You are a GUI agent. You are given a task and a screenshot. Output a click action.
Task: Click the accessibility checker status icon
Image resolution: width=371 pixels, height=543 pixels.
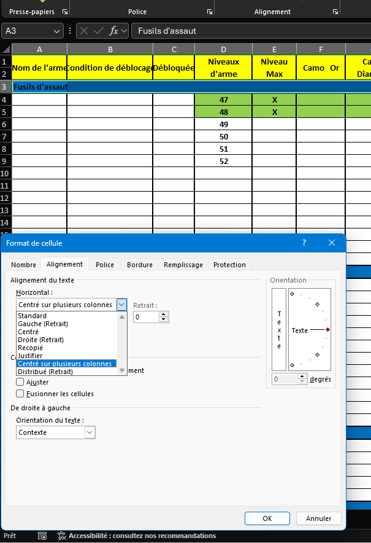click(x=61, y=536)
